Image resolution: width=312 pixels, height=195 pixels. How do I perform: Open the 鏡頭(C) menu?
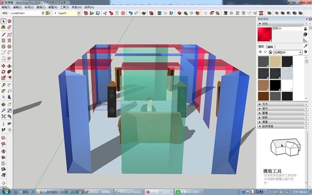click(41, 8)
